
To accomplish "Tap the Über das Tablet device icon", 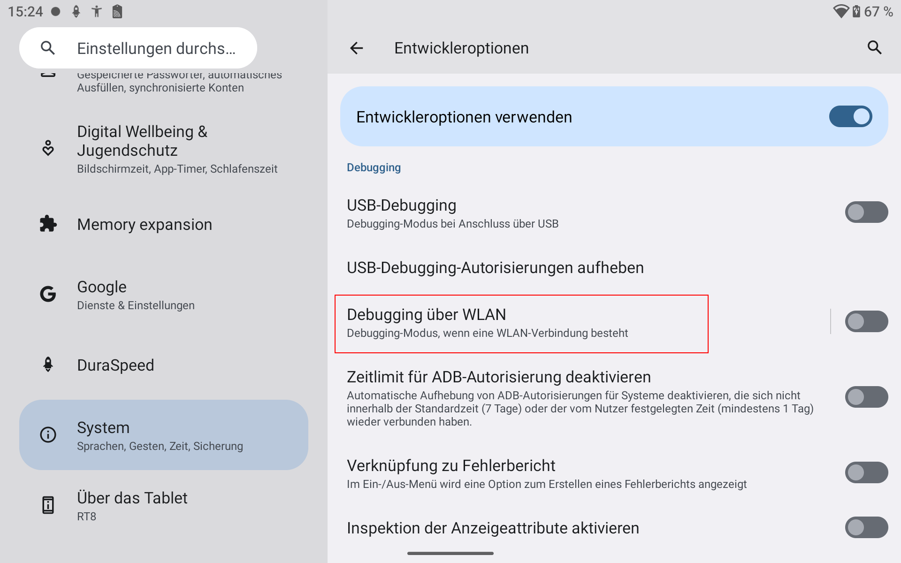I will pyautogui.click(x=48, y=505).
